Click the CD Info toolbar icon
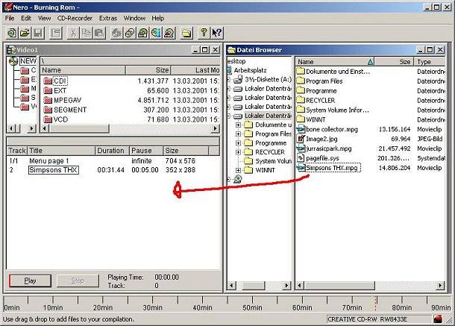The height and width of the screenshot is (326, 455). [x=142, y=33]
